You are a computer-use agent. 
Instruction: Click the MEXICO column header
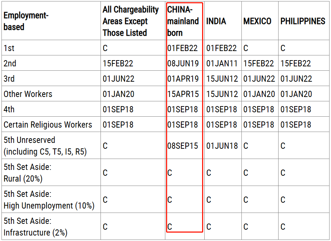tap(257, 21)
